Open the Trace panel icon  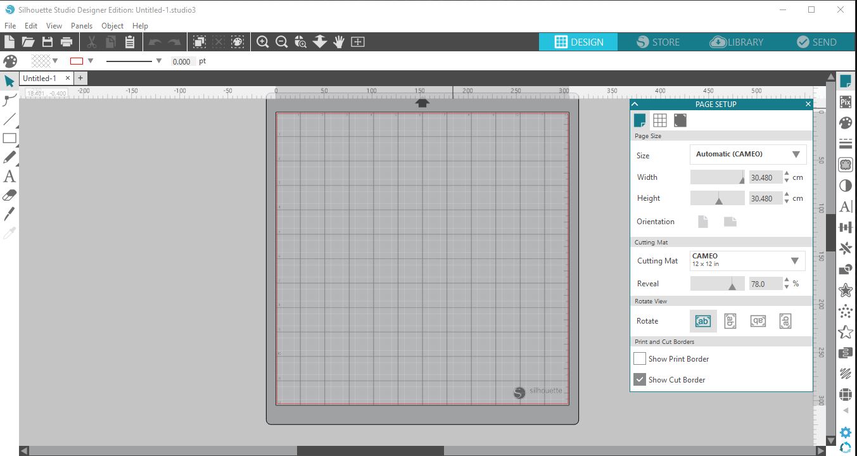[845, 165]
